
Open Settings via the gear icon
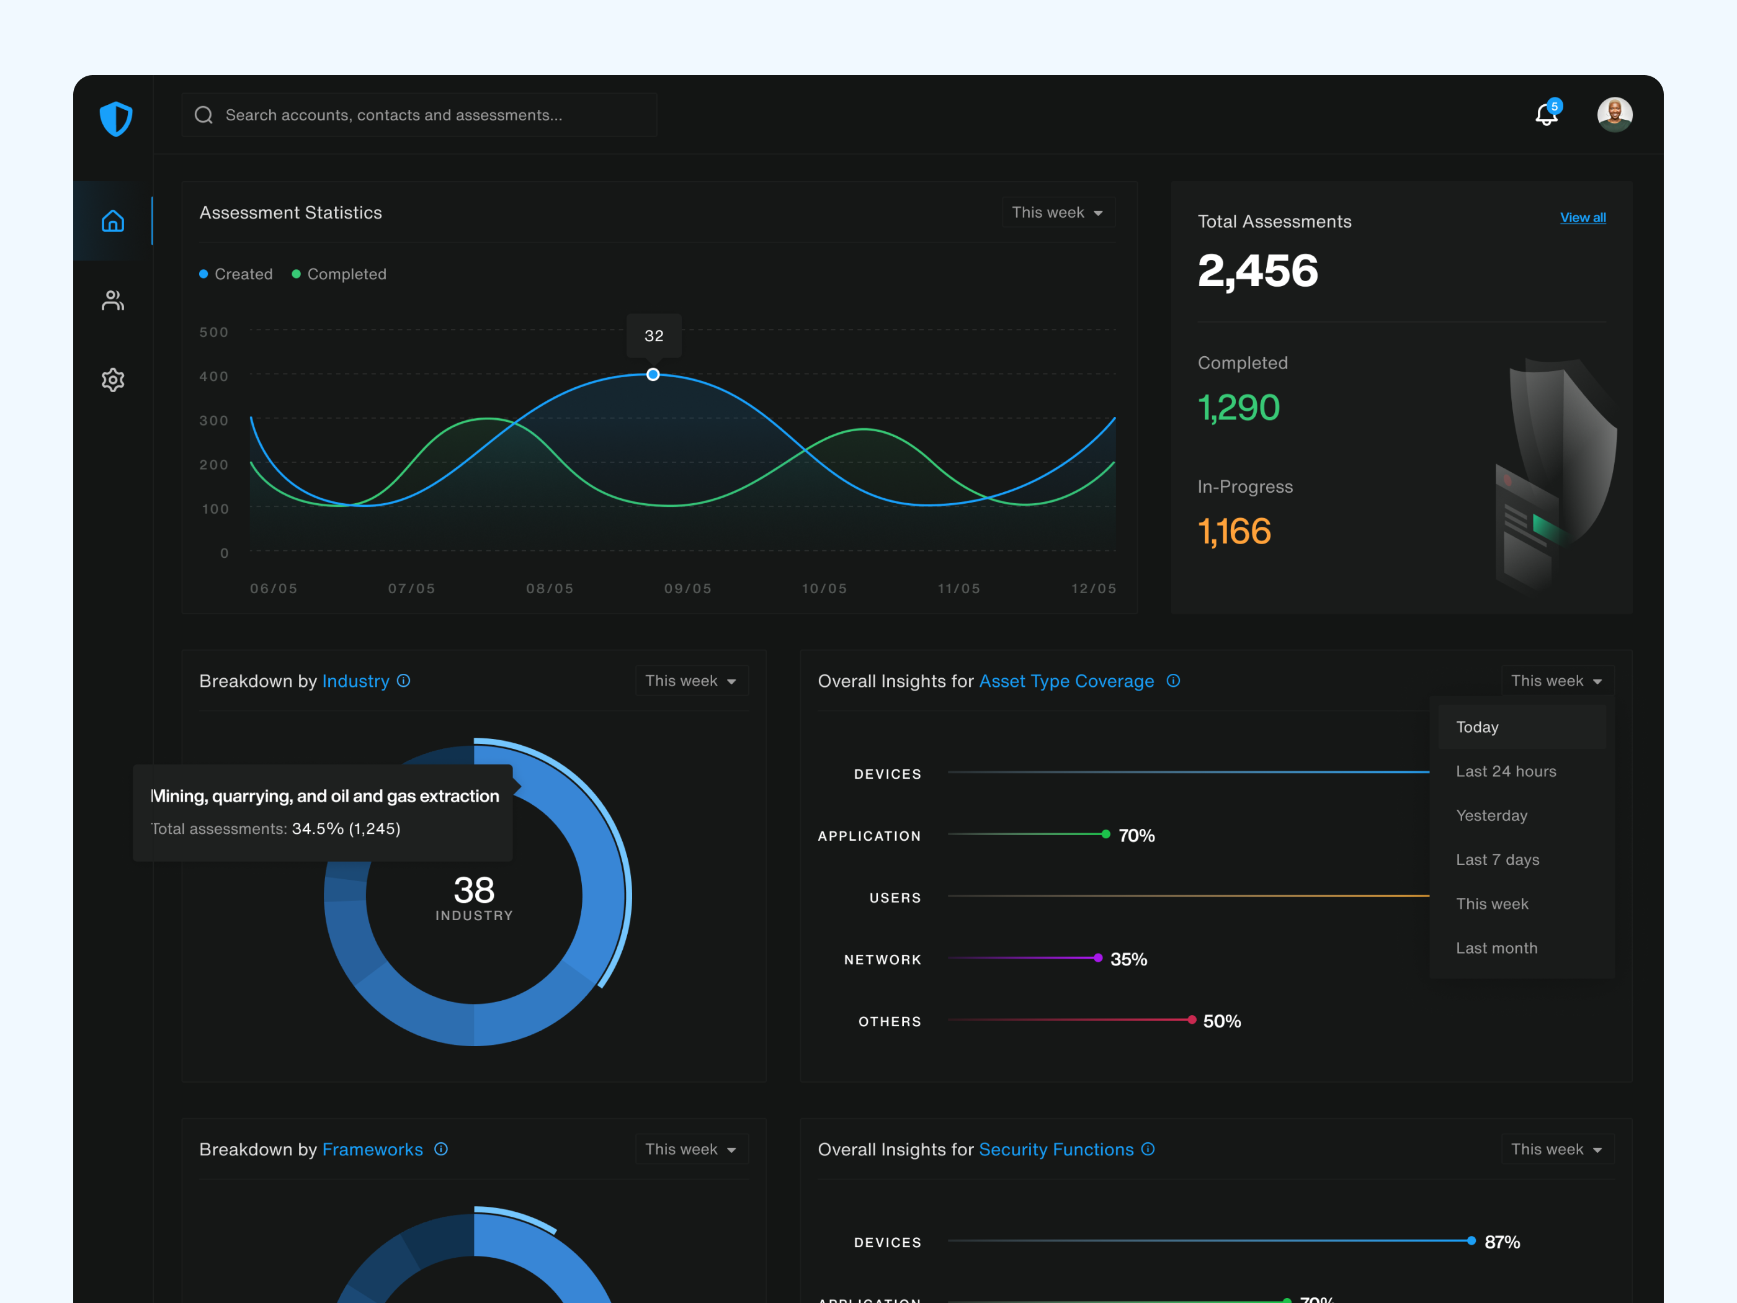pyautogui.click(x=112, y=379)
